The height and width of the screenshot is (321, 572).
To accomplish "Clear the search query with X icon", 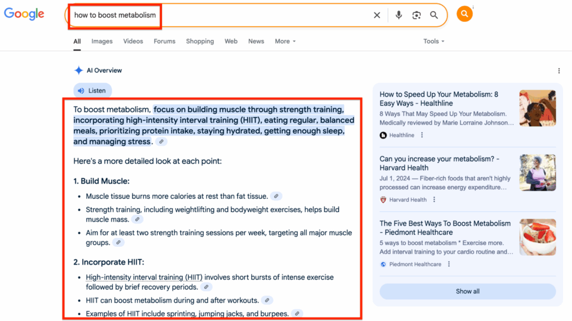I will (377, 15).
